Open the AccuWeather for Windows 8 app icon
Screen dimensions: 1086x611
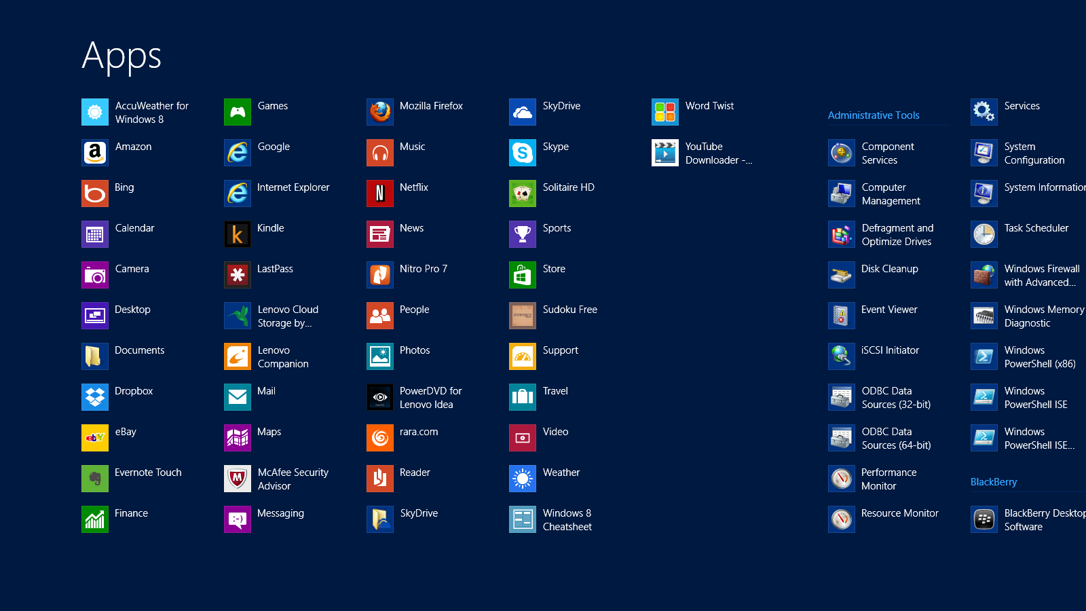[95, 112]
